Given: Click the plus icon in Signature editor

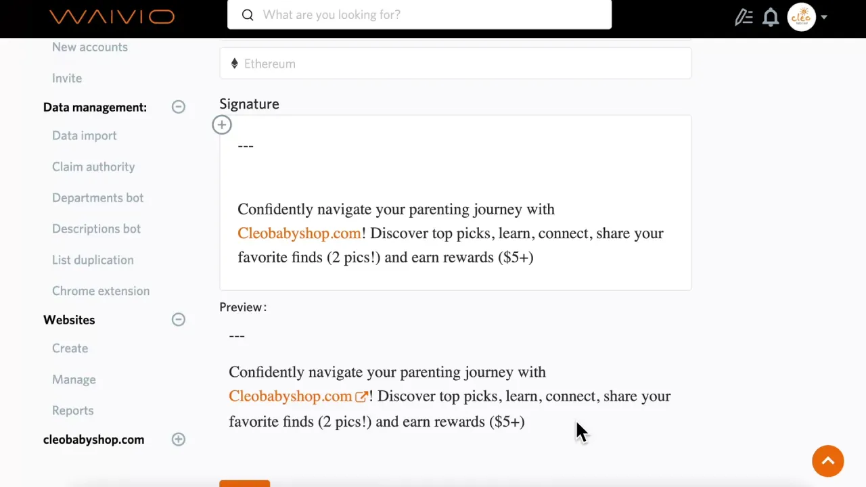Looking at the screenshot, I should click(x=222, y=124).
